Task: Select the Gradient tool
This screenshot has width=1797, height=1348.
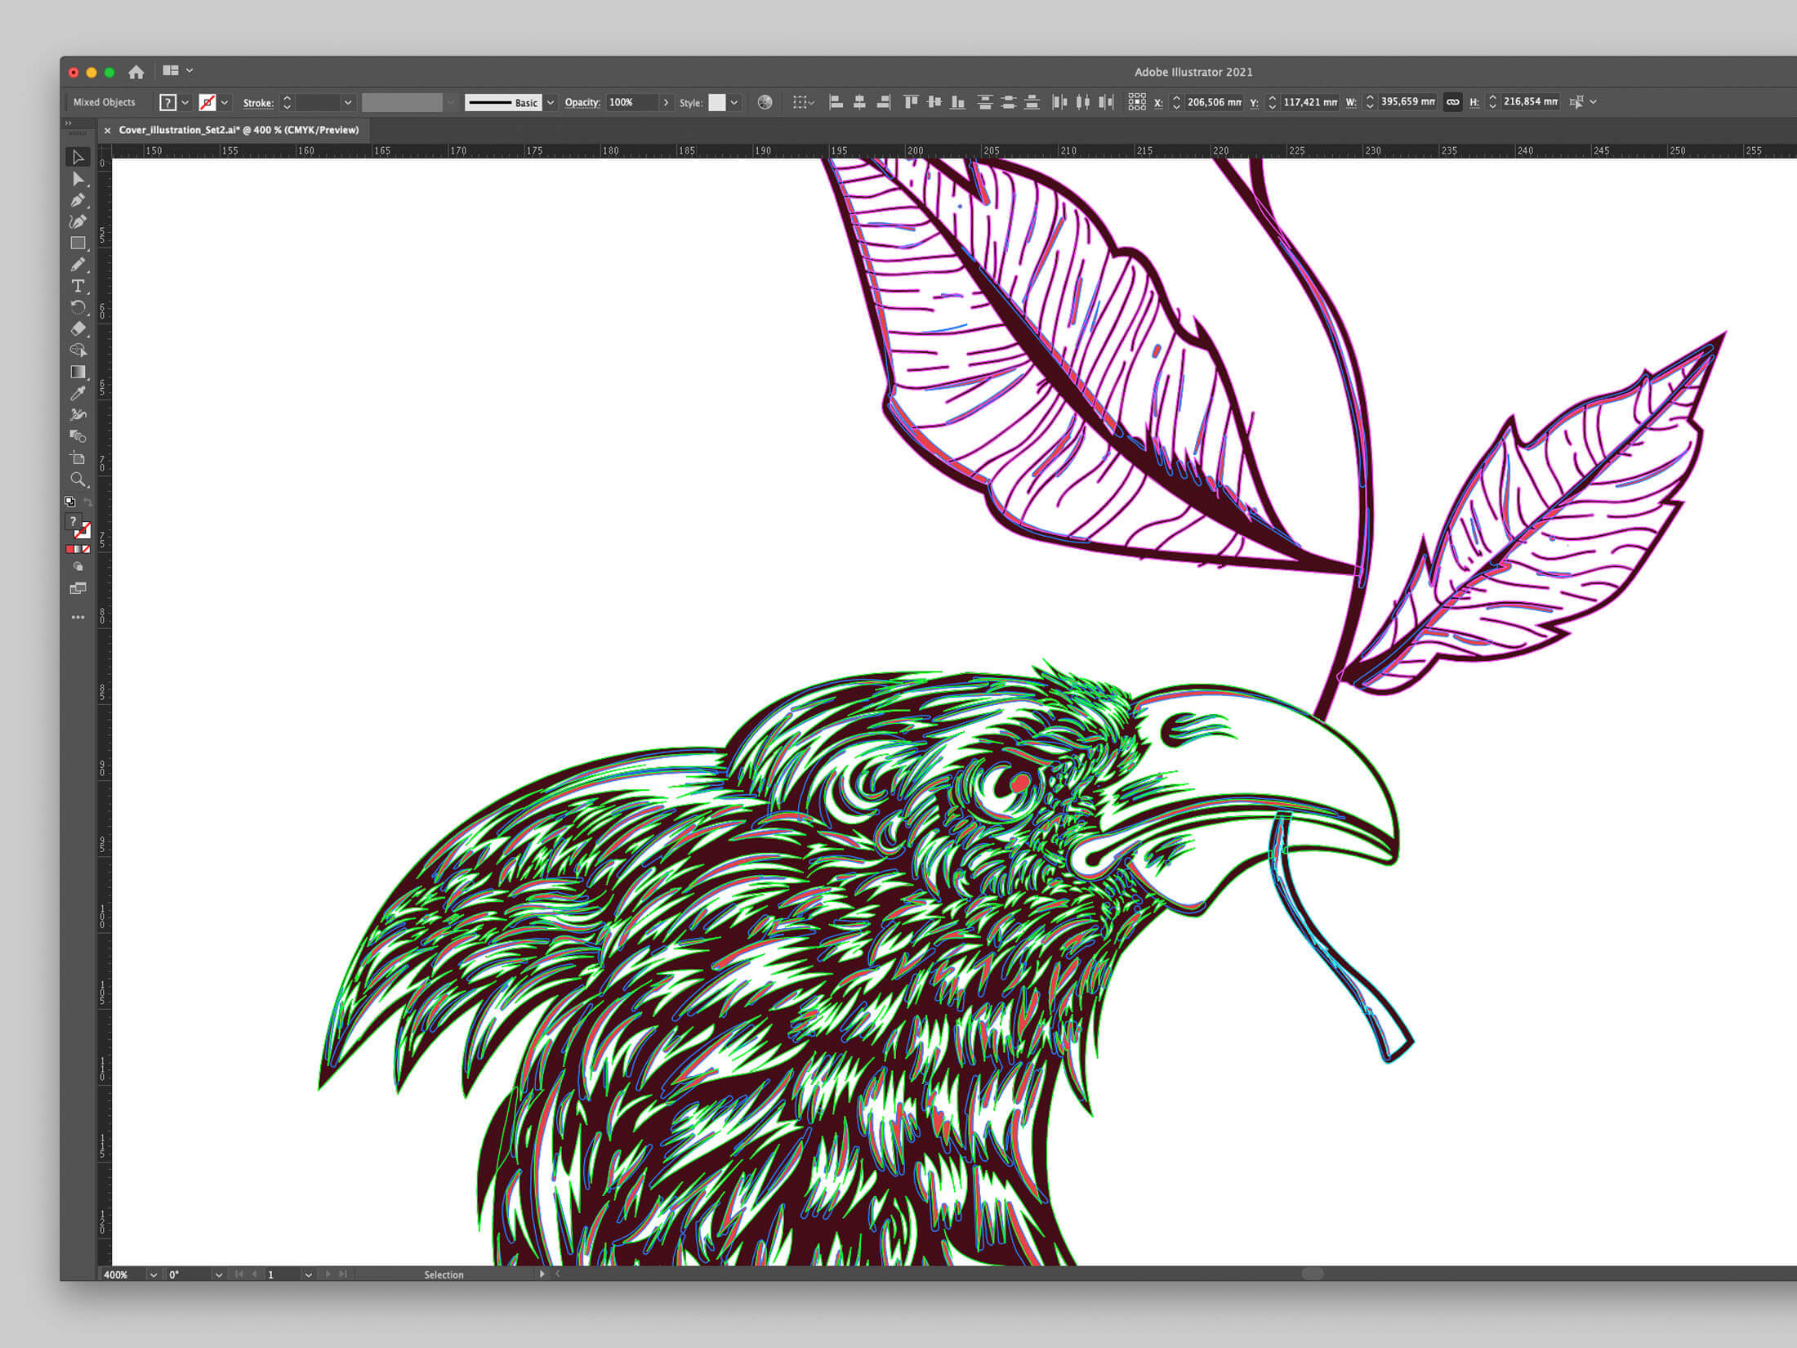Action: pyautogui.click(x=78, y=372)
